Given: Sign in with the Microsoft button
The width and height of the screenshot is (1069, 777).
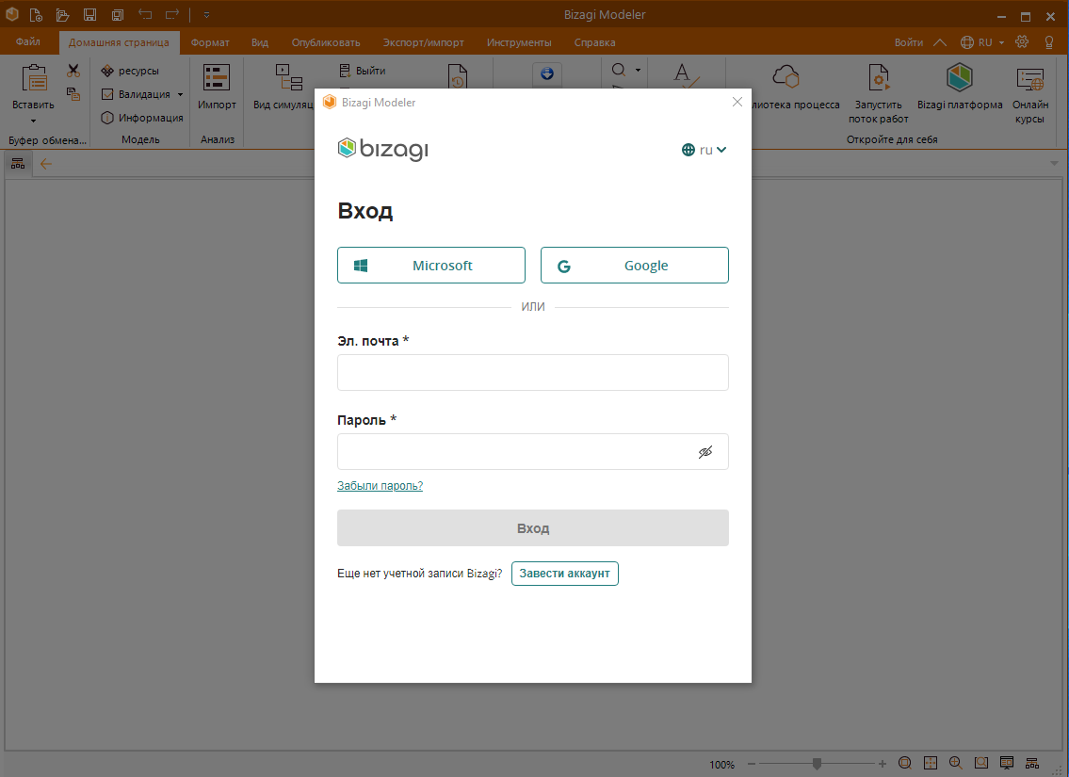Looking at the screenshot, I should pos(430,266).
